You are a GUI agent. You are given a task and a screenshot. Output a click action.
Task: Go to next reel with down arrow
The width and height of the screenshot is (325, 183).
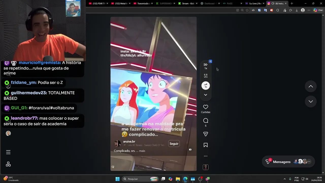tap(311, 101)
